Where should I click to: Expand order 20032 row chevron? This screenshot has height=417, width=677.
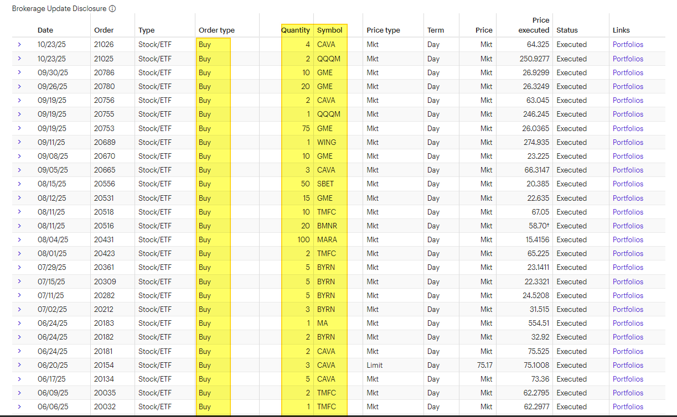click(19, 406)
